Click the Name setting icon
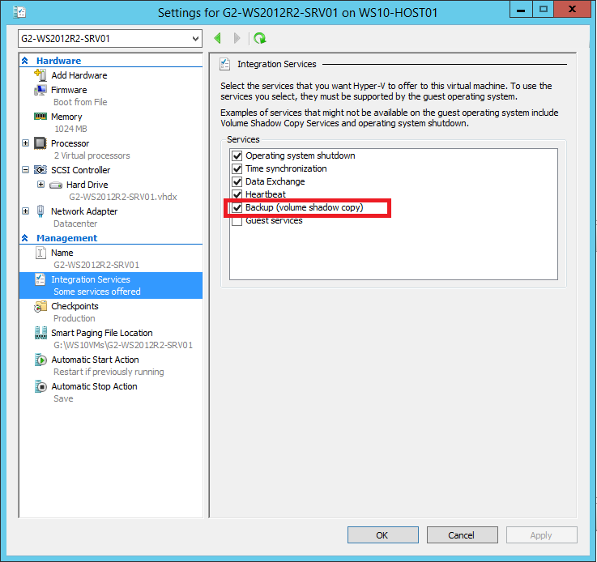The width and height of the screenshot is (597, 562). pyautogui.click(x=41, y=253)
